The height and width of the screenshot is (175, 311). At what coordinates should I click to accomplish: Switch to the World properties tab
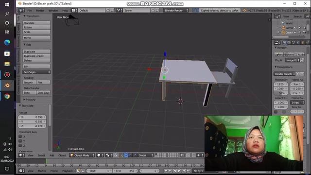(x=298, y=43)
